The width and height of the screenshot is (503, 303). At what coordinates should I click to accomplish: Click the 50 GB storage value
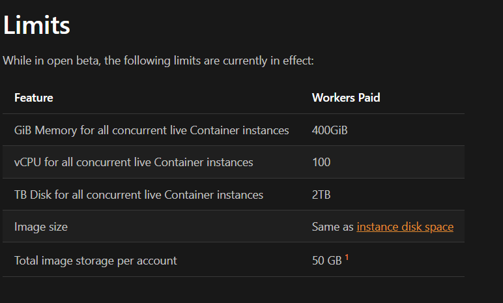coord(327,260)
